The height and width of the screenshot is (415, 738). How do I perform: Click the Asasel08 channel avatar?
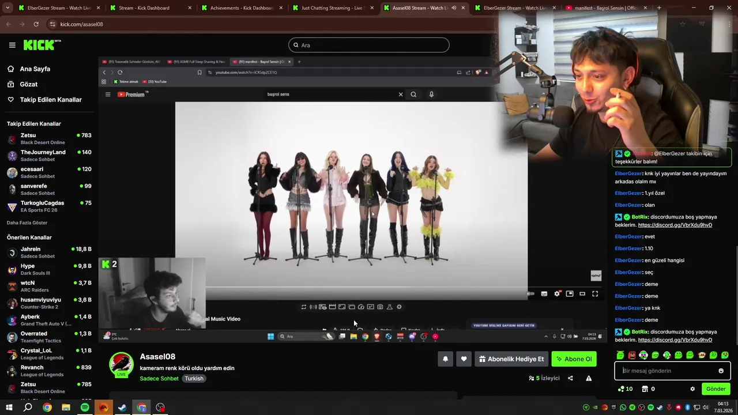click(122, 364)
